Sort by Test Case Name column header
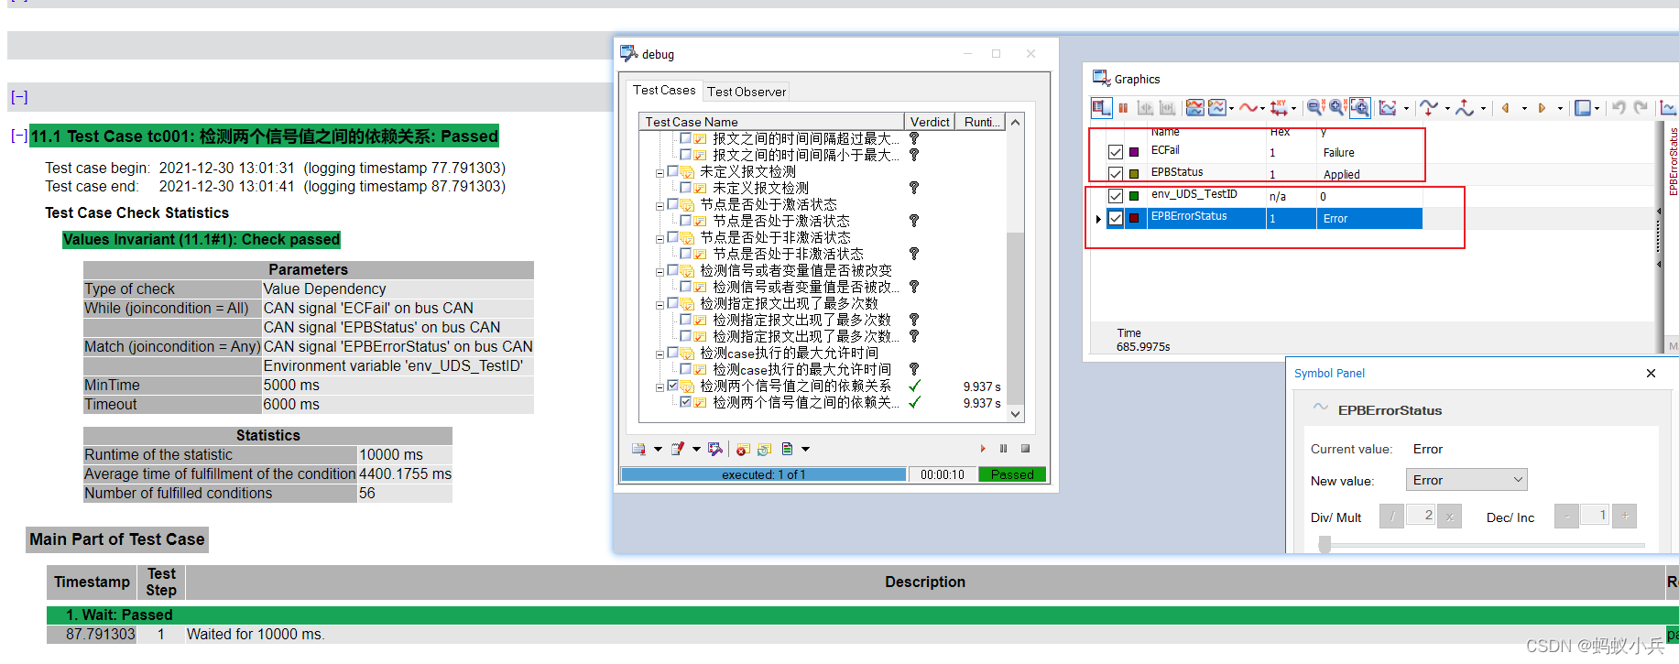The image size is (1679, 664). tap(771, 122)
